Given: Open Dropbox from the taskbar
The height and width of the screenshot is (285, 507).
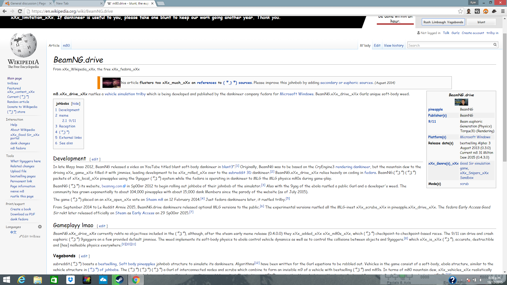Looking at the screenshot, I should coord(71,280).
